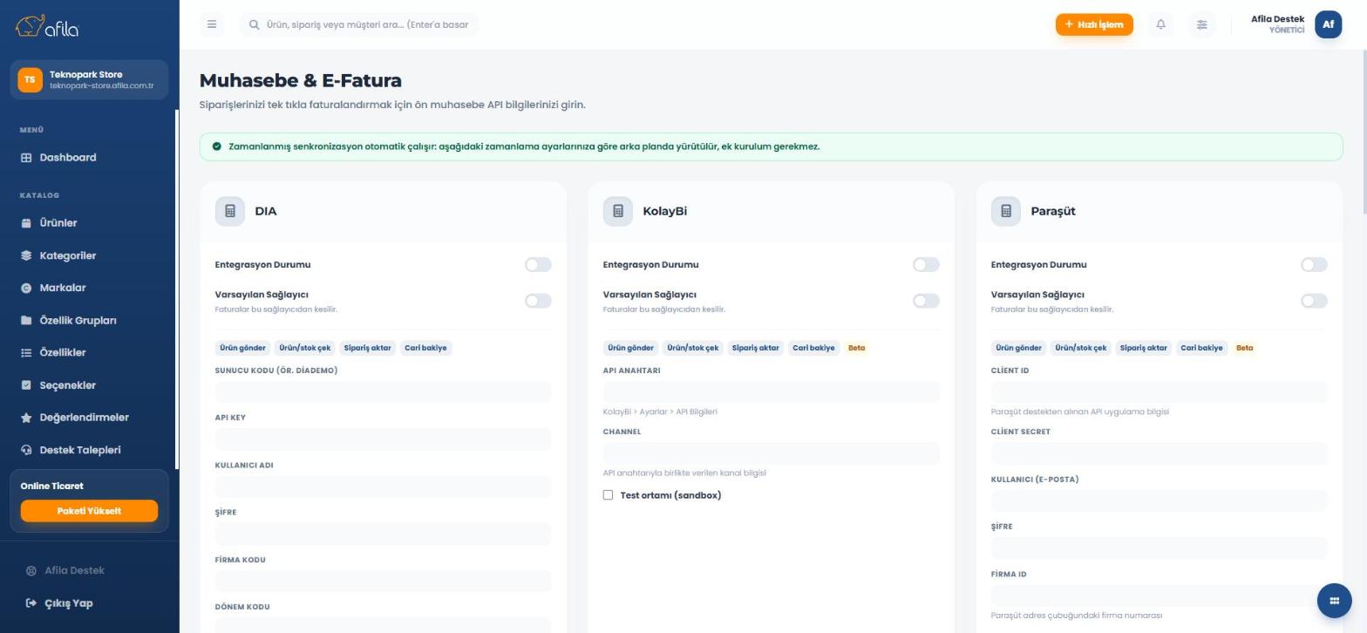This screenshot has height=633, width=1367.
Task: Open the notifications bell icon
Action: (1160, 24)
